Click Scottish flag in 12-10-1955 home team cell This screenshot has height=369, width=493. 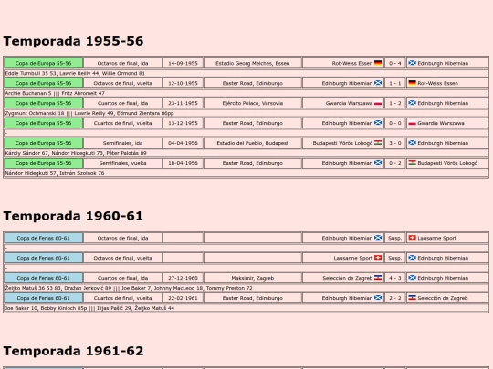(x=378, y=83)
